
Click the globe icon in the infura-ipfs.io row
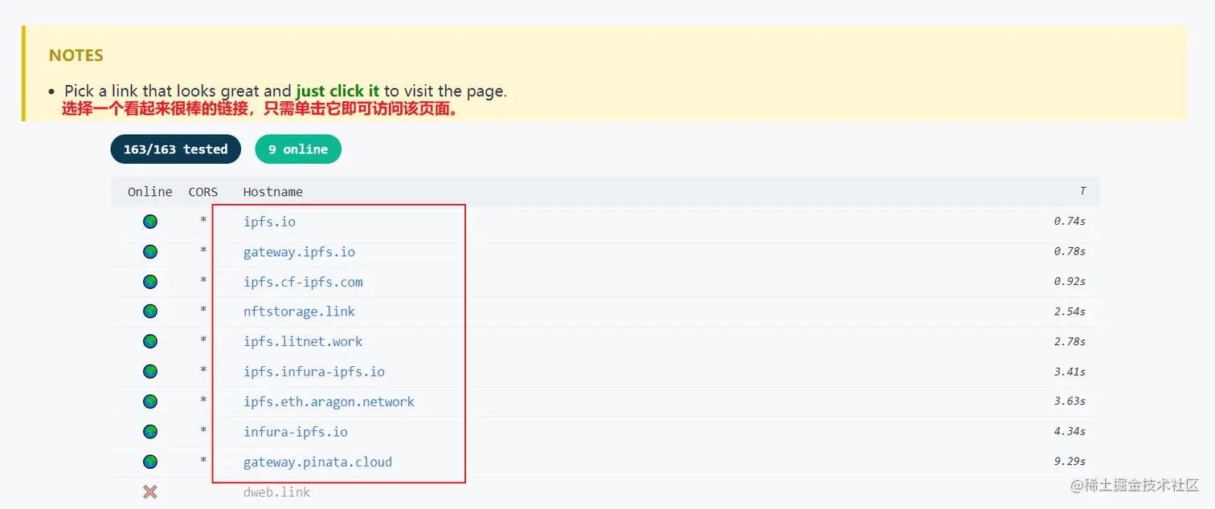coord(150,432)
